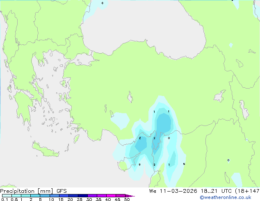This screenshot has width=260, height=201.
Task: Click the 'GFS' model label
Action: (62, 191)
